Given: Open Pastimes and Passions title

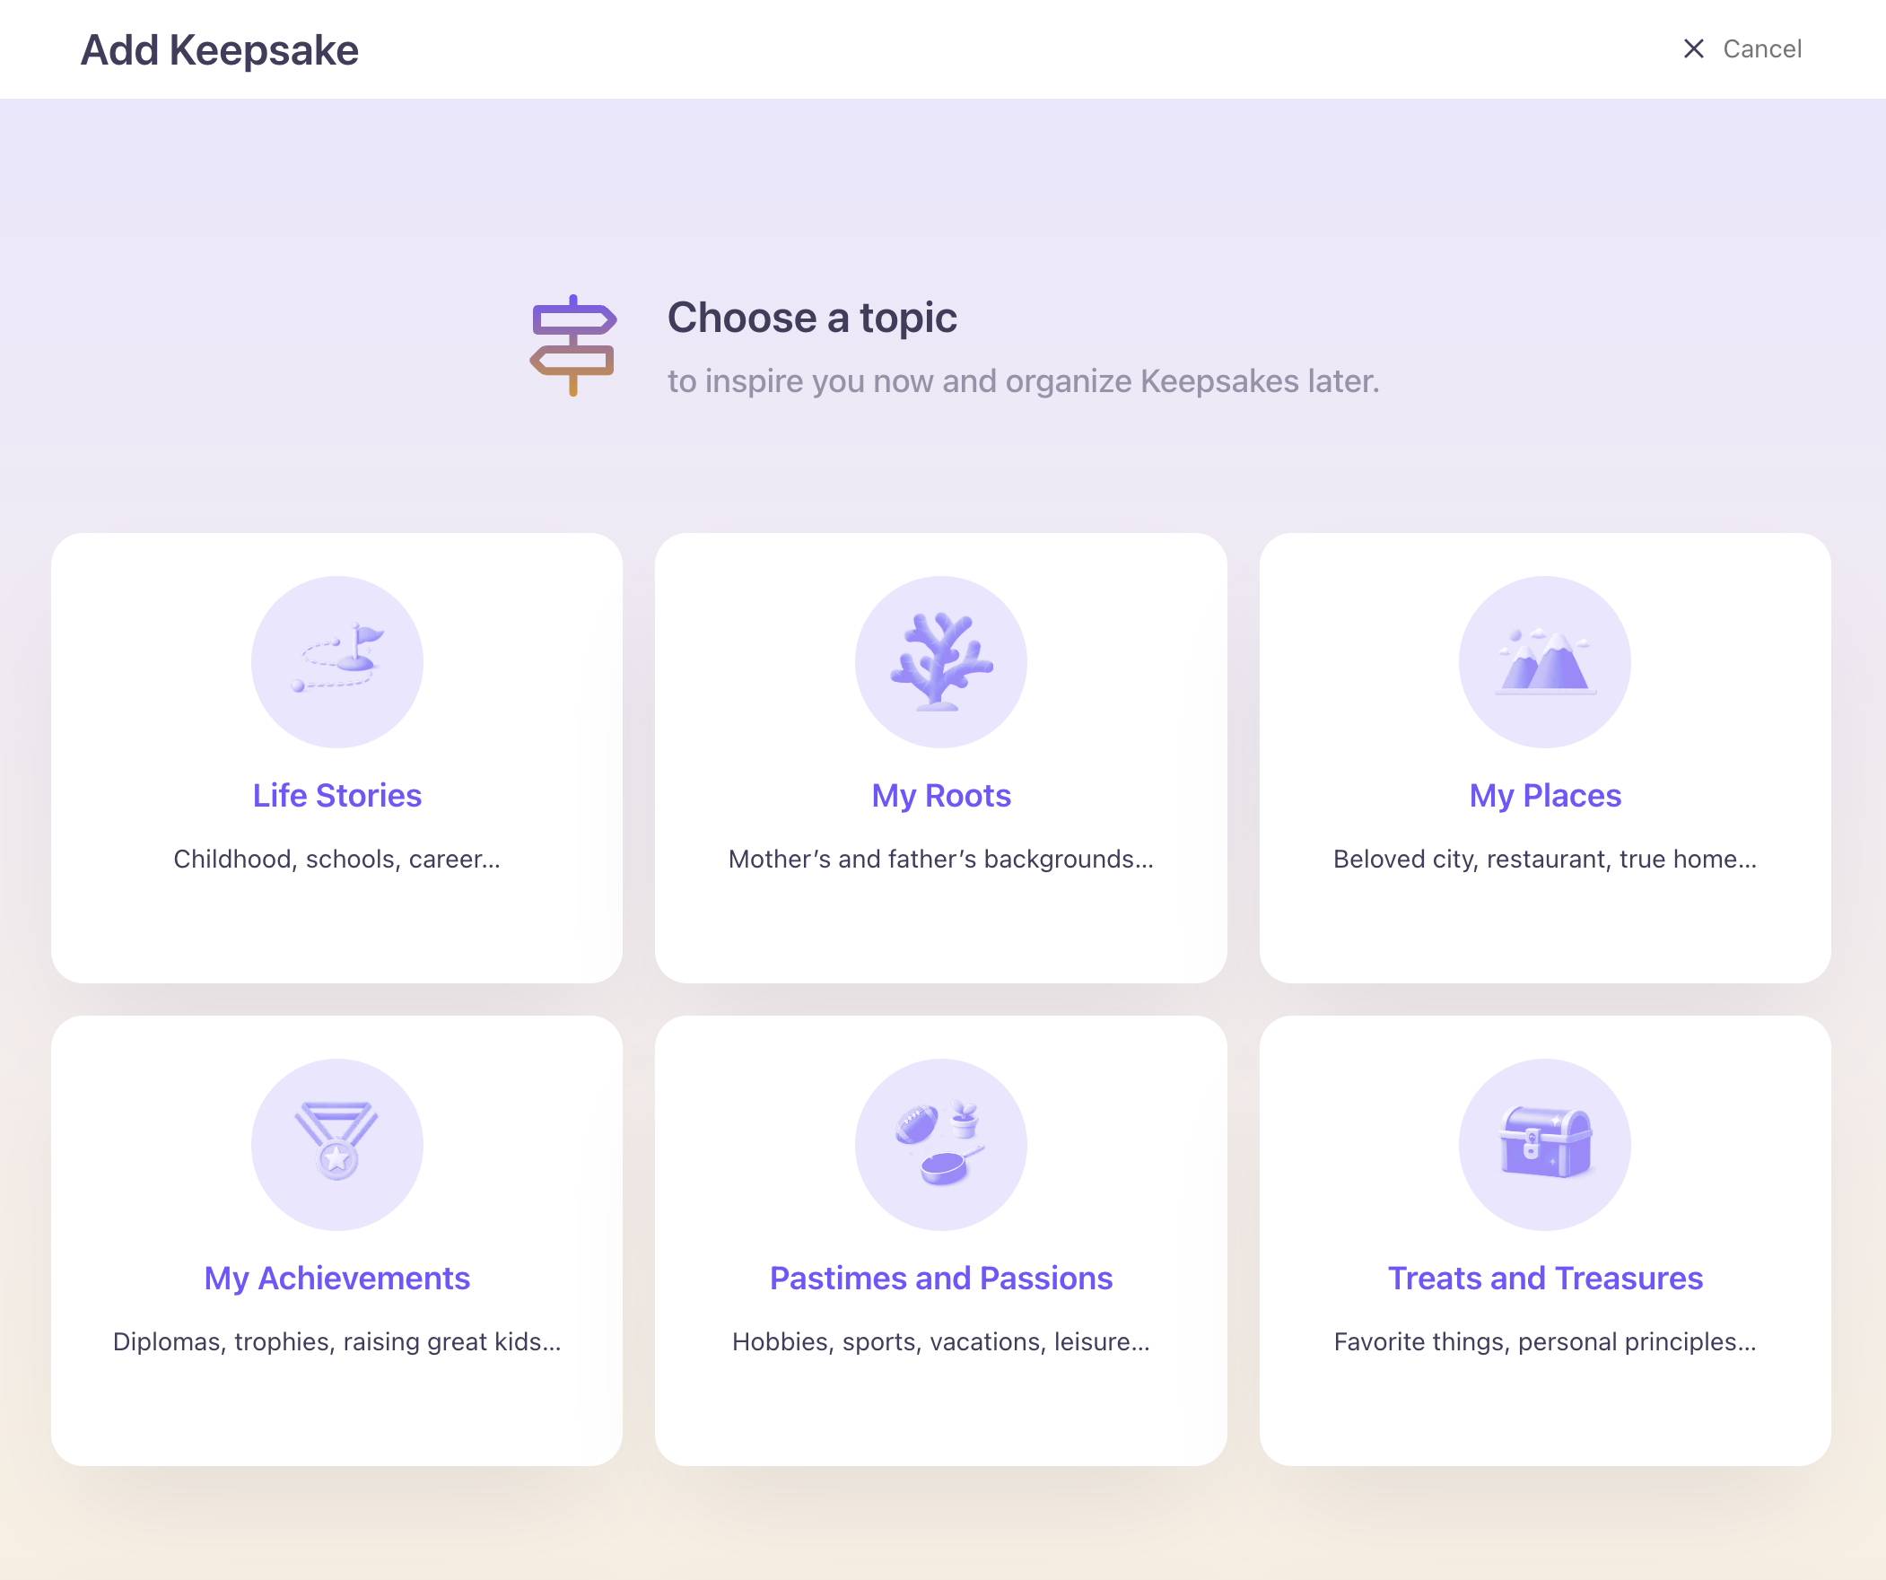Looking at the screenshot, I should pyautogui.click(x=940, y=1279).
